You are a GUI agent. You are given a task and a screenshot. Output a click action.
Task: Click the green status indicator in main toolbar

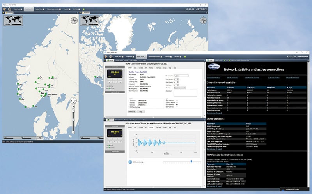click(83, 8)
